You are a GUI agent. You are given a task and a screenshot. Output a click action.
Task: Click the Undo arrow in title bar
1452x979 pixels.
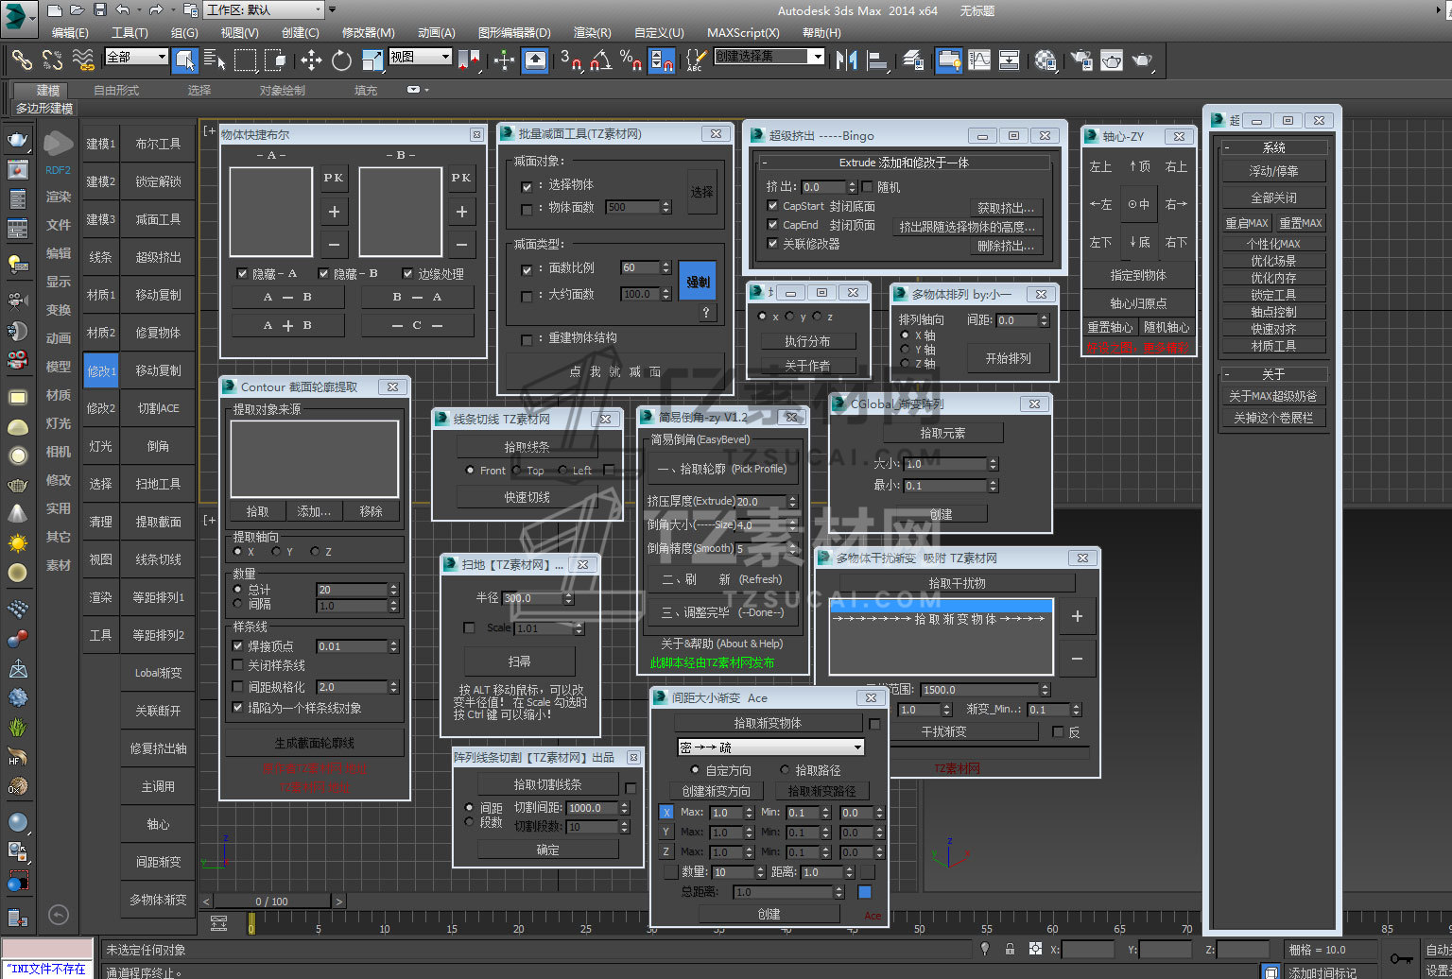click(122, 10)
